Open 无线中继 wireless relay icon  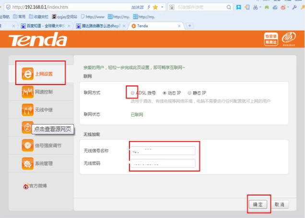point(27,109)
